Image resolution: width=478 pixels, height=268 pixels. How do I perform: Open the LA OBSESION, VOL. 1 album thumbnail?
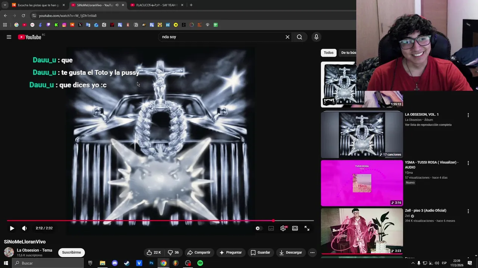(x=362, y=135)
